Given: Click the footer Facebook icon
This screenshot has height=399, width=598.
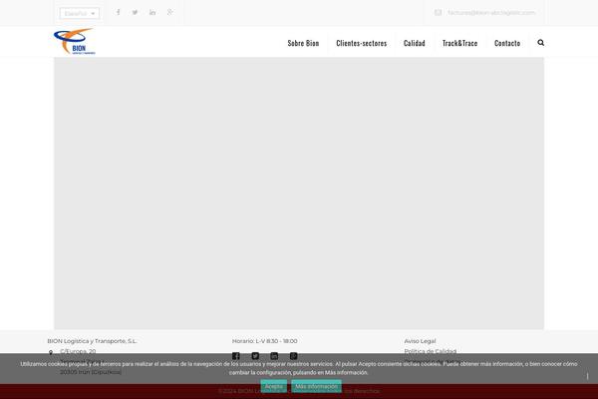Looking at the screenshot, I should point(235,356).
